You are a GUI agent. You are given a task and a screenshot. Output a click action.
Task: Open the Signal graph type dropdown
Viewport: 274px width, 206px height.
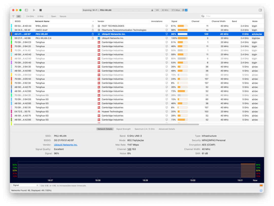[25, 185]
